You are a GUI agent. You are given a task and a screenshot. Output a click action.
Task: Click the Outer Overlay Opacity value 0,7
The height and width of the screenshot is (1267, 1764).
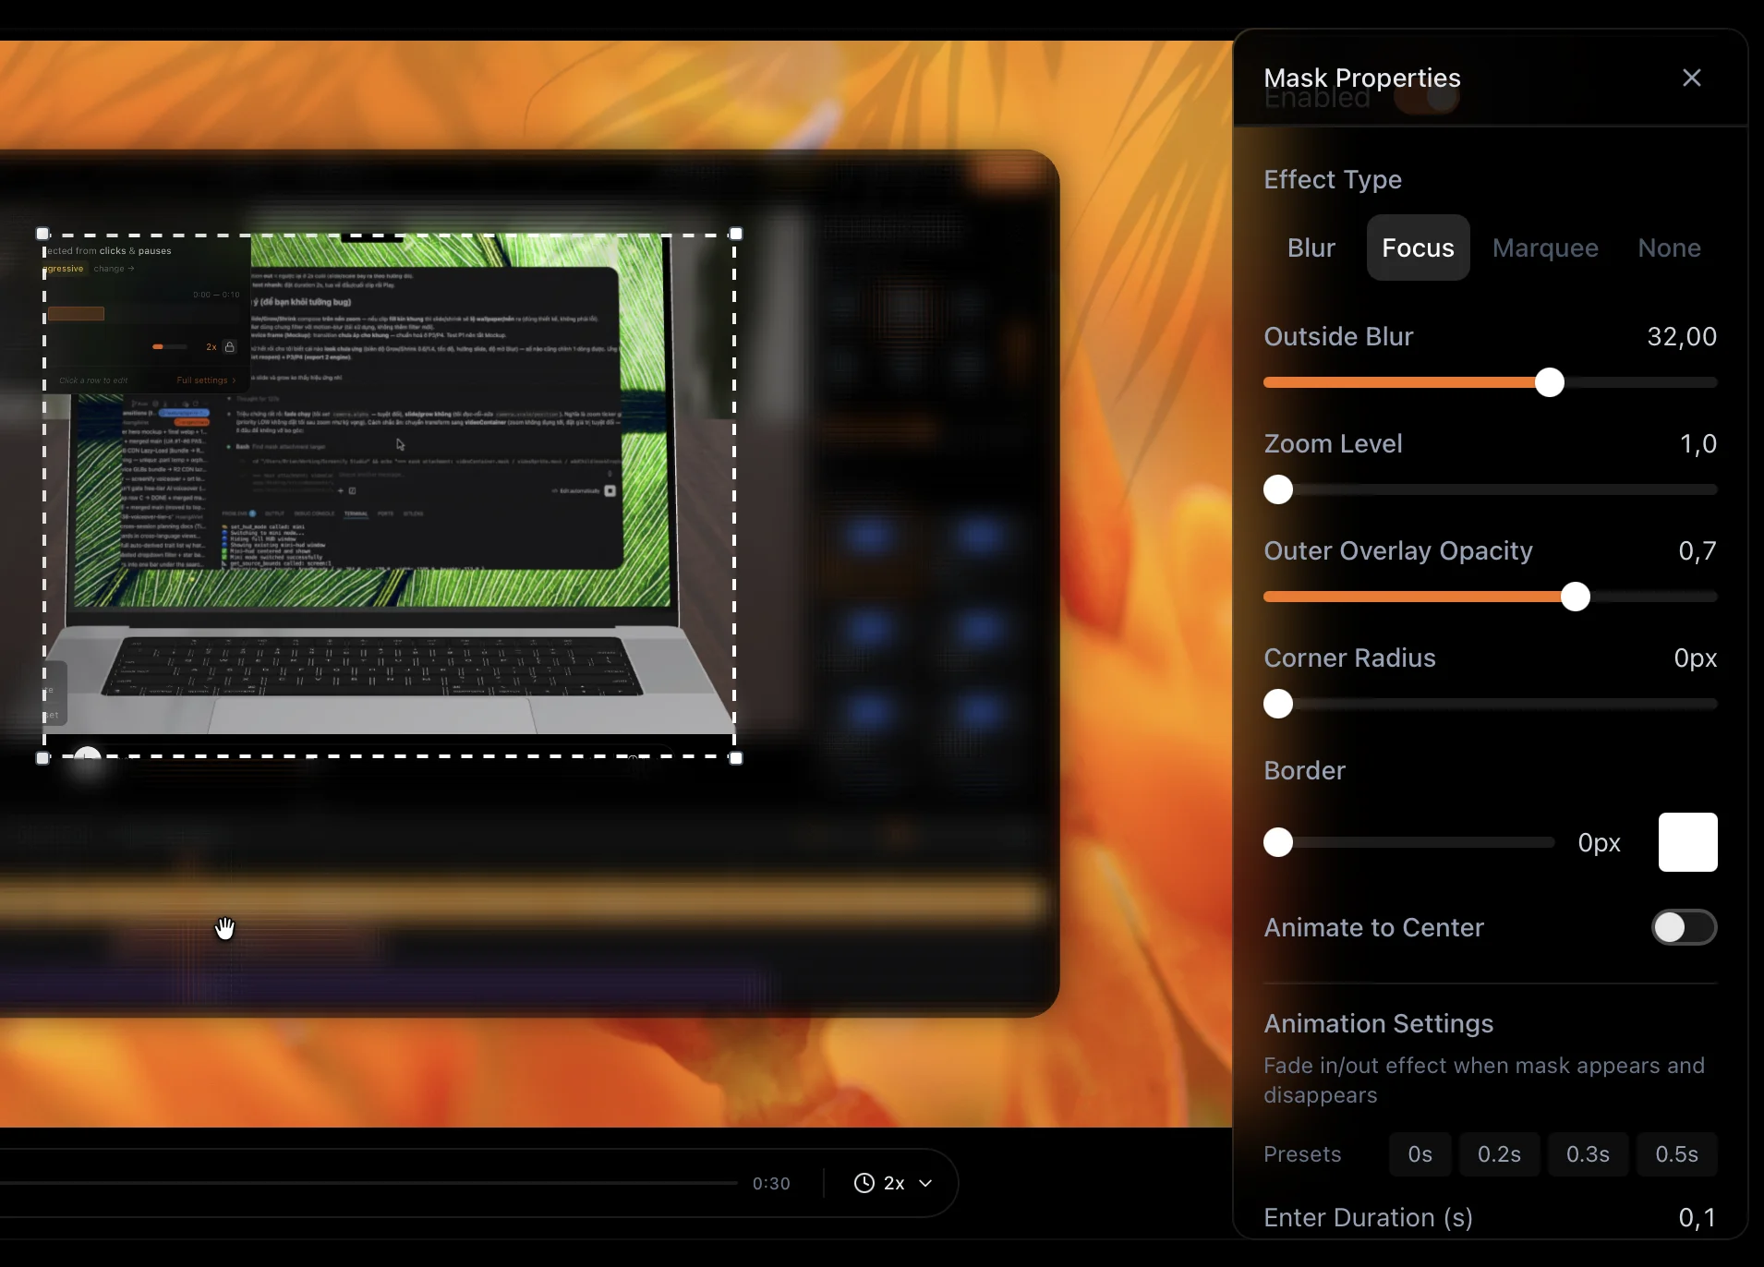coord(1698,550)
